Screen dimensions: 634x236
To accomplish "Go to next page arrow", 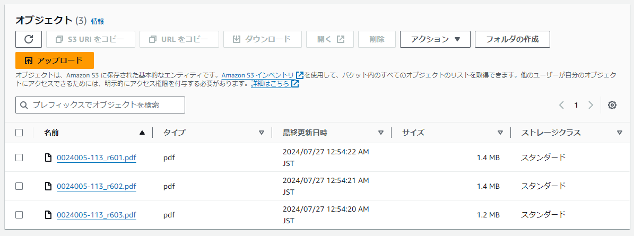I will [590, 105].
